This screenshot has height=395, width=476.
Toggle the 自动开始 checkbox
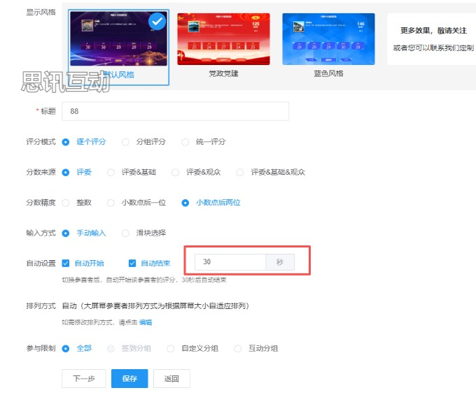(x=66, y=264)
